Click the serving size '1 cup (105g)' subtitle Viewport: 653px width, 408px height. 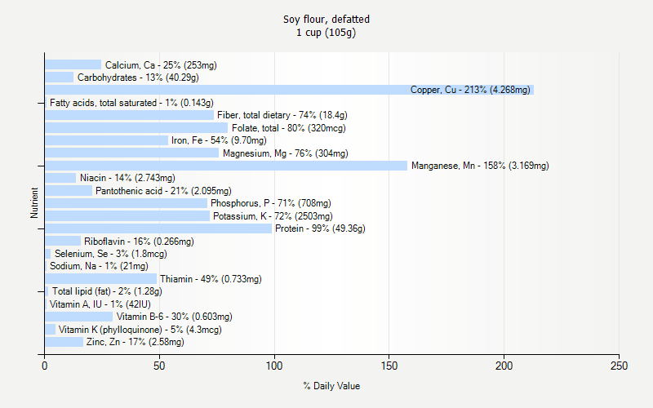pos(326,33)
